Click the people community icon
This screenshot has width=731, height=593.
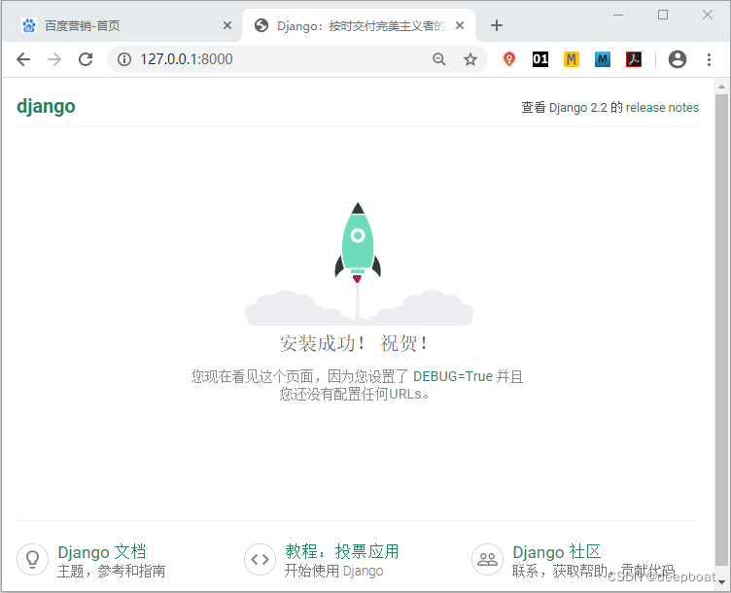[487, 559]
